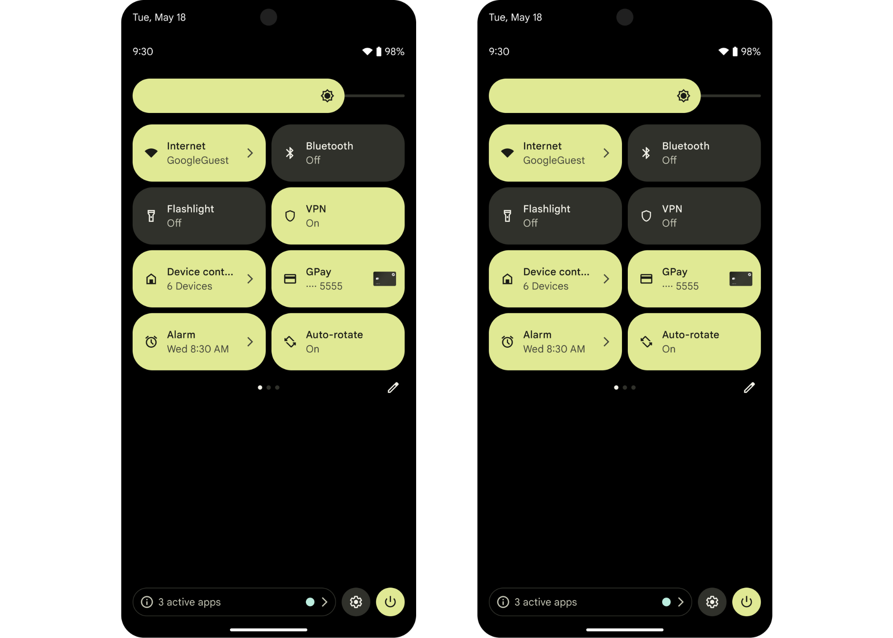Screen dimensions: 893x638
Task: Tap the Wi-Fi icon in Internet tile
Action: (152, 153)
